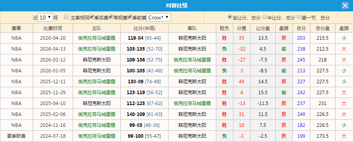This screenshot has width=353, height=142.
Task: Click the 比分(半场) column header
Action: [x=144, y=28]
